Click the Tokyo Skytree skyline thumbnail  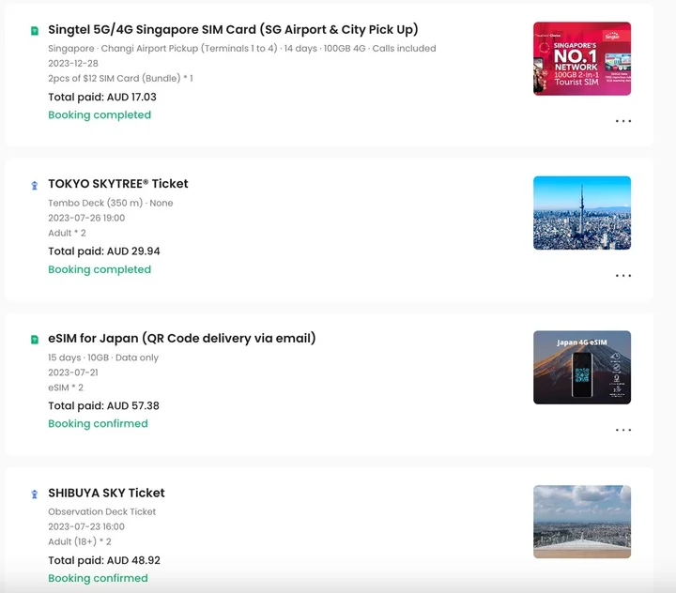[x=581, y=213]
